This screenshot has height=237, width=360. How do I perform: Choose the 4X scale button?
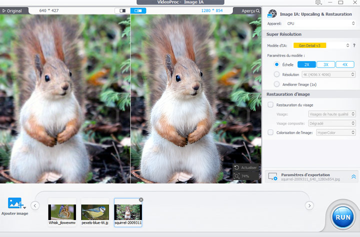[x=345, y=64]
